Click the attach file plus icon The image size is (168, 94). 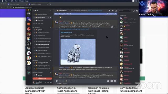pos(57,81)
